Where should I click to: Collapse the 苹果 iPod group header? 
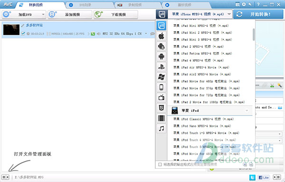210,110
